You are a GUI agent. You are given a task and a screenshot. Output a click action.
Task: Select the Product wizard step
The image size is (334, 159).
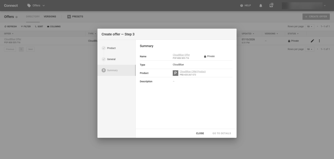(x=116, y=48)
